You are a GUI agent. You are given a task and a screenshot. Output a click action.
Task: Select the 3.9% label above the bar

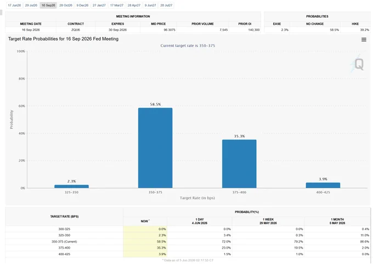[x=323, y=179]
